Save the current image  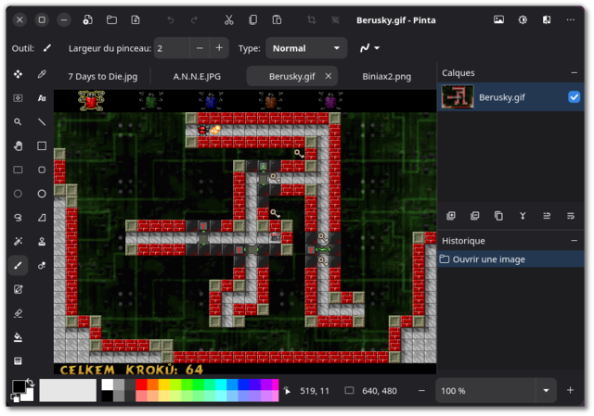tap(136, 19)
